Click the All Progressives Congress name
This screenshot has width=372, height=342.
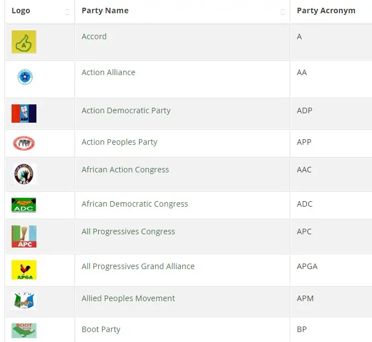tap(128, 231)
